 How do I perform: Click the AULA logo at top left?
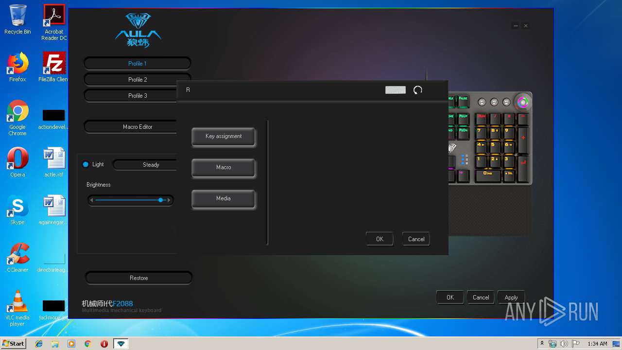[138, 30]
